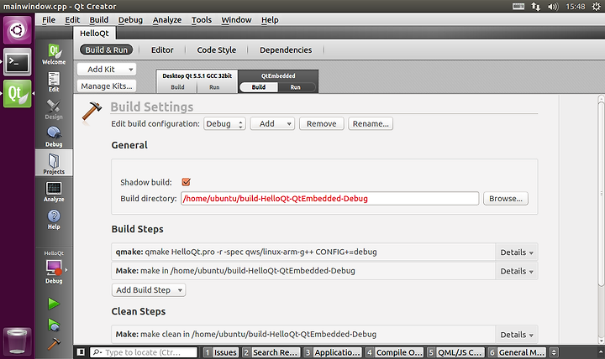The image size is (605, 359).
Task: Open output pane selector arrows
Action: point(554,352)
